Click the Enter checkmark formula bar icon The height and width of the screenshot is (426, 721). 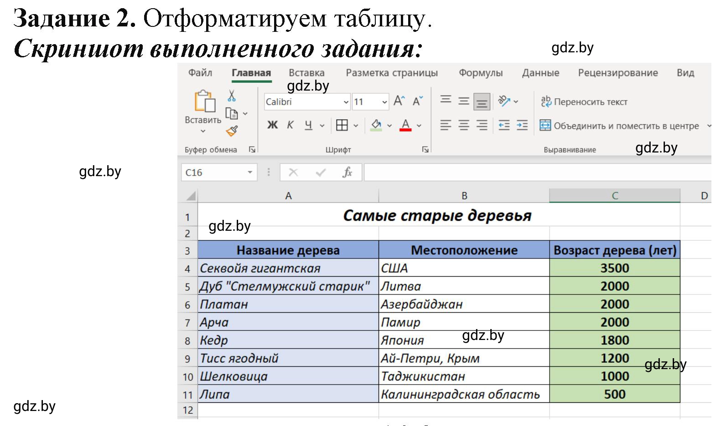321,172
